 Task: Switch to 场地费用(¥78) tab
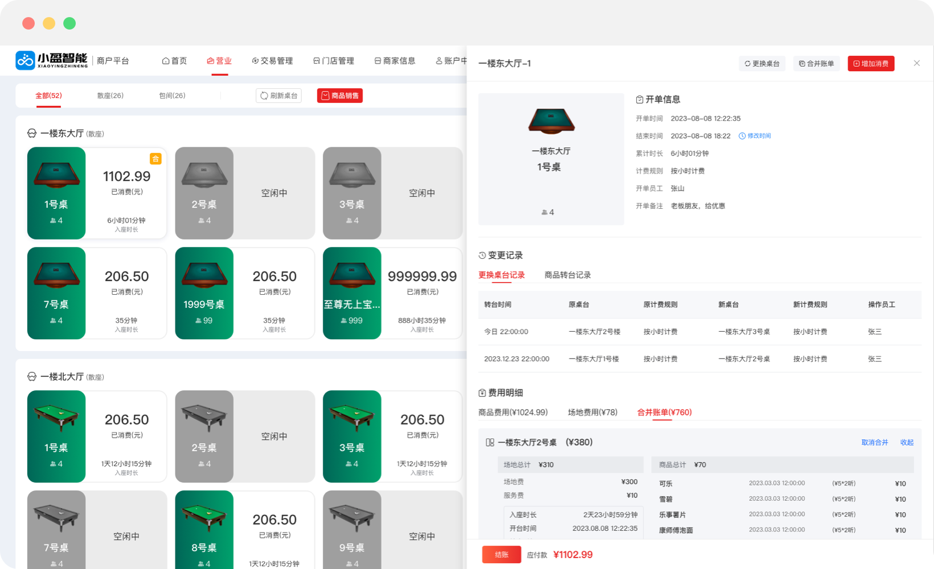(592, 412)
